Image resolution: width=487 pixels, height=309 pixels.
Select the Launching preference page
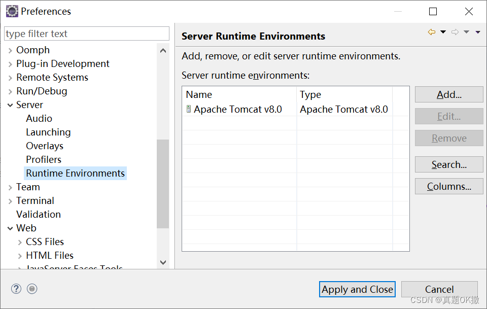pyautogui.click(x=48, y=132)
